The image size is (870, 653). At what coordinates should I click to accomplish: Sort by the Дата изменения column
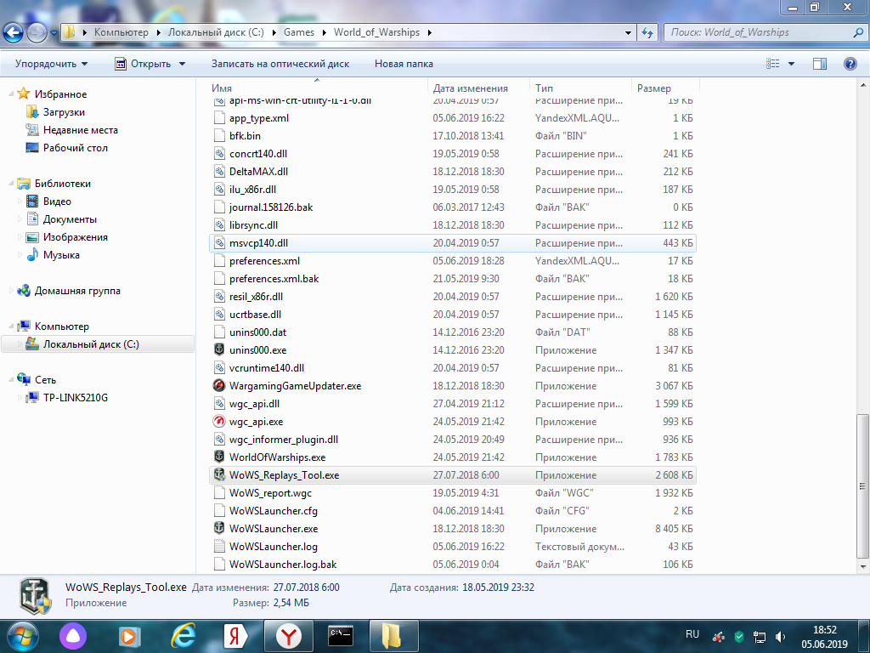click(479, 88)
